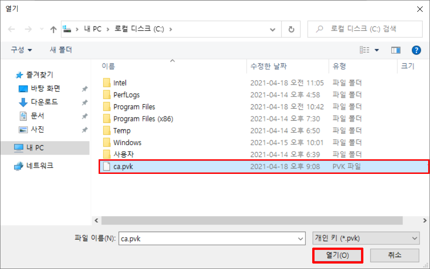This screenshot has width=430, height=269.
Task: Open address bar history dropdown
Action: 273,29
